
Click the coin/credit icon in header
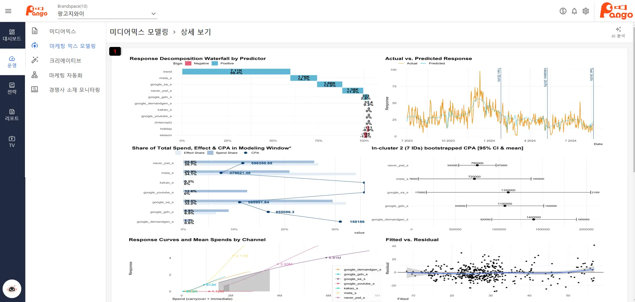pos(563,11)
